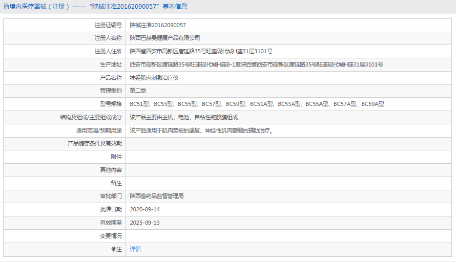Click the header title 境内医疗器械（注册）基本信息
Viewport: 456px width, 263px height.
(x=98, y=7)
